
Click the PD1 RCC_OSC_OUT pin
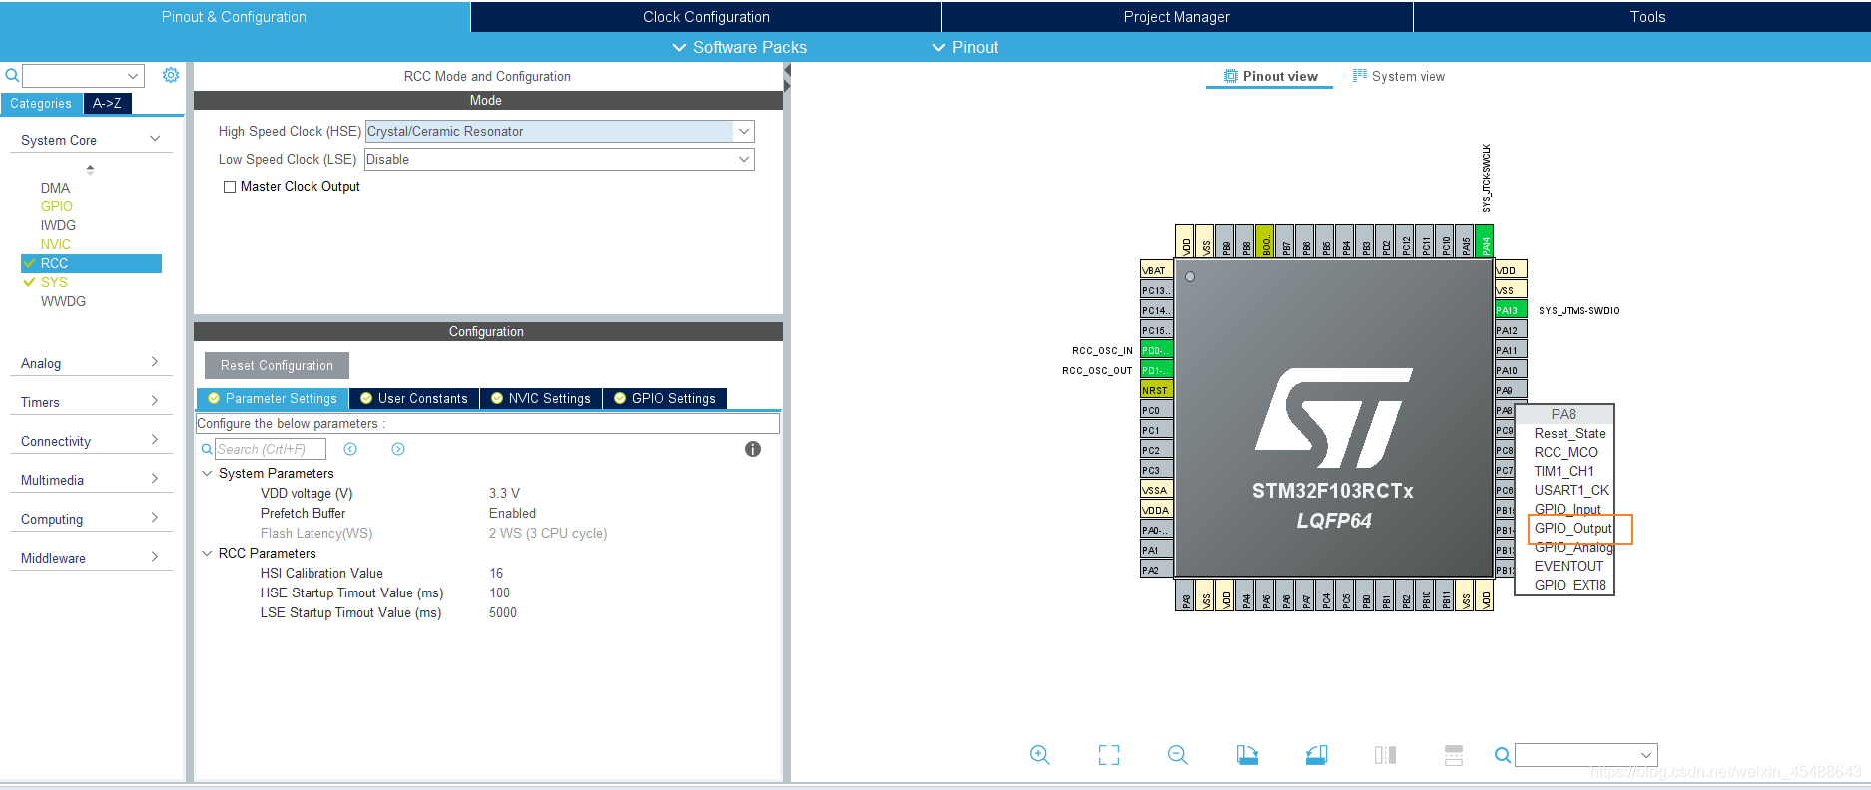point(1156,370)
